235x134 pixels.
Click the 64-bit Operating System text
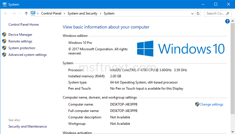point(144,82)
